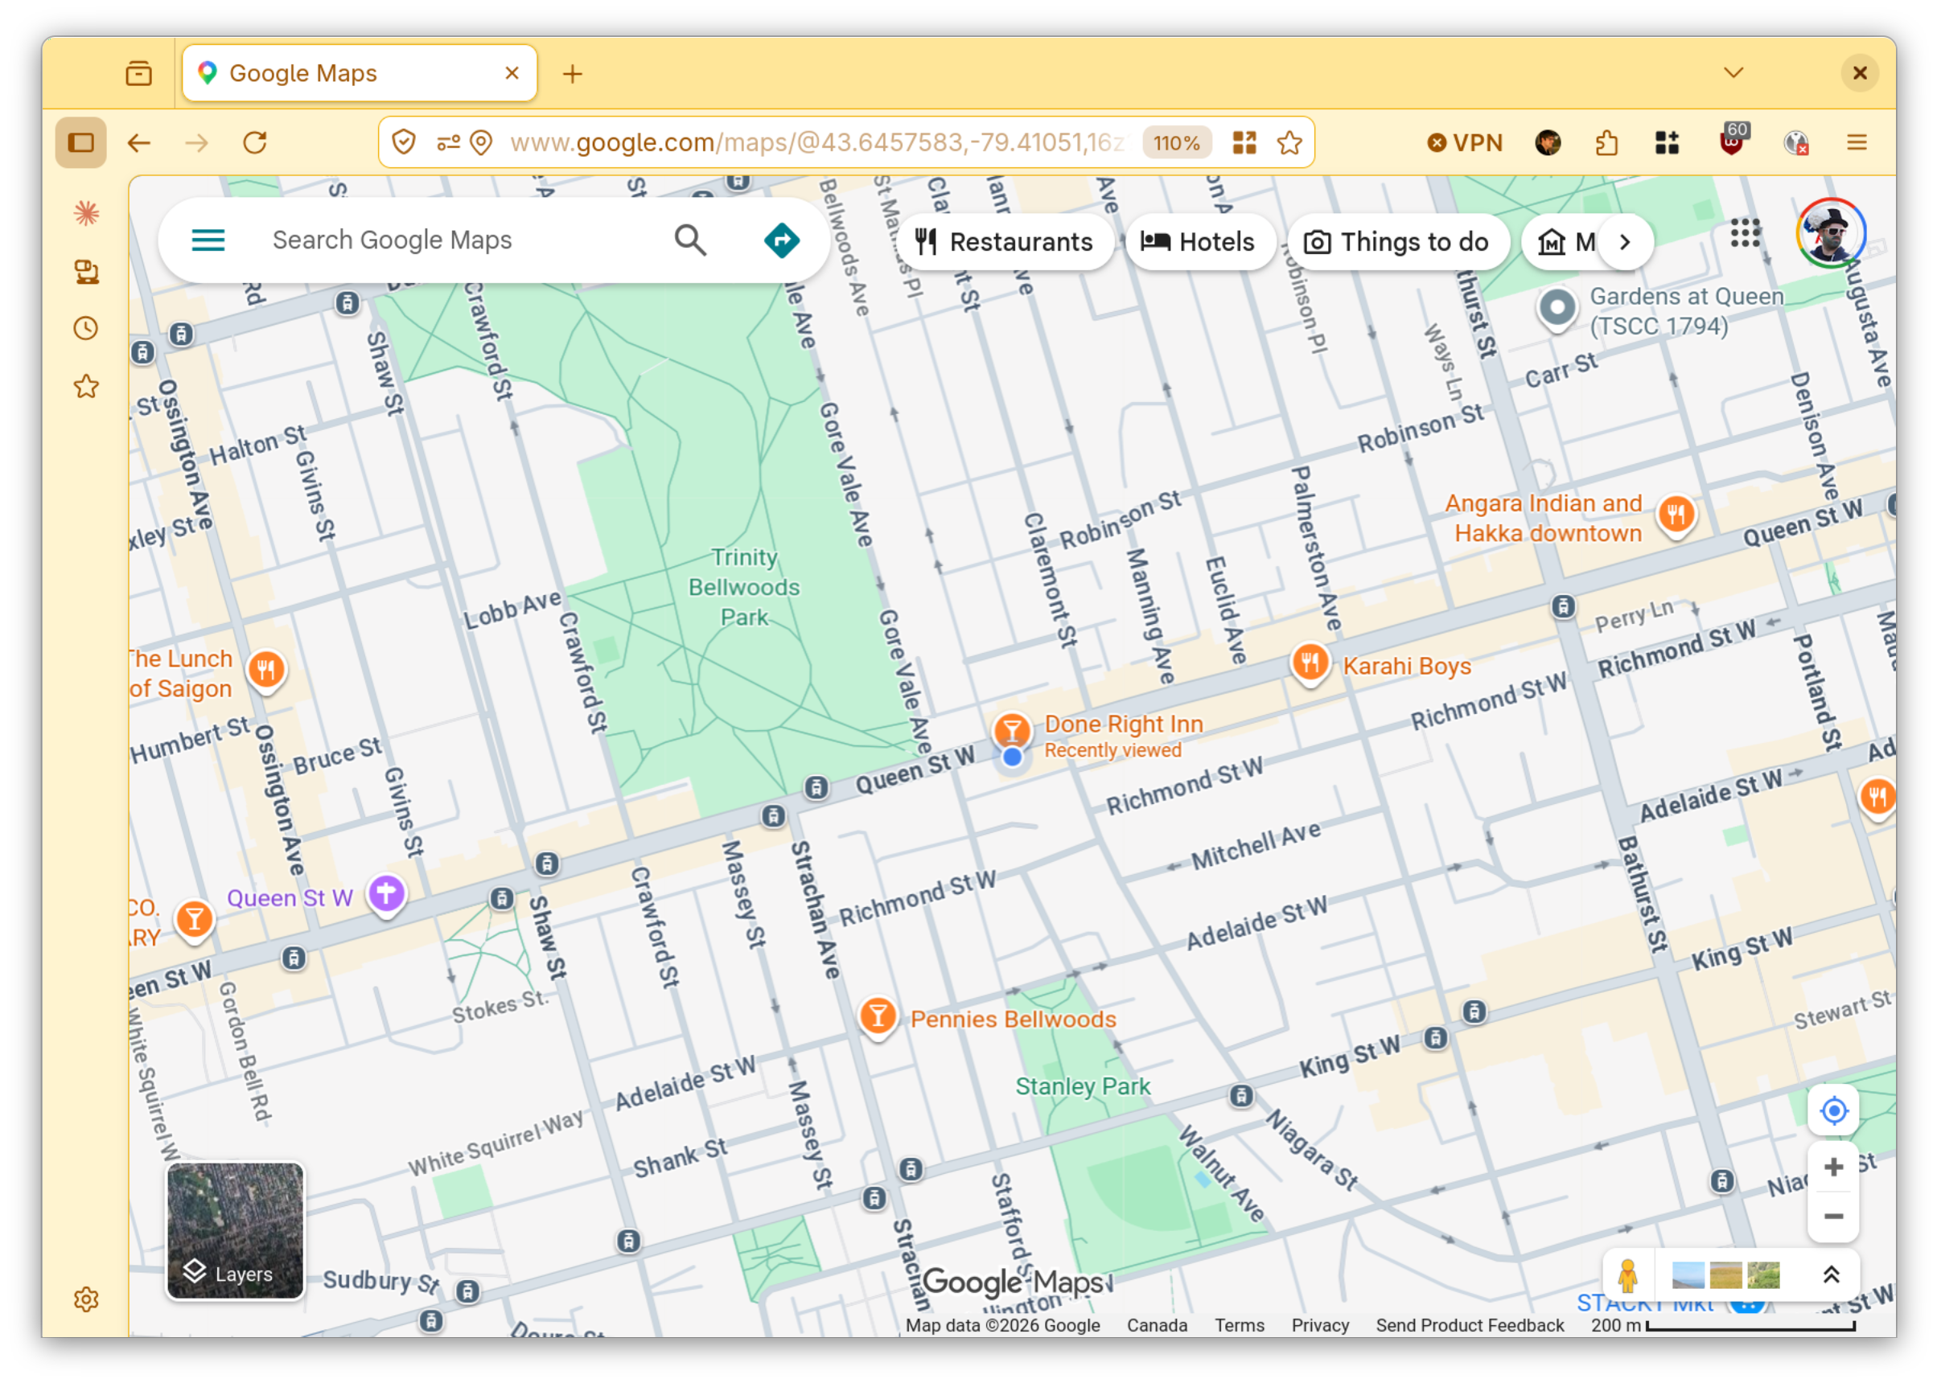Reload the page in the browser
Viewport: 1937px width, 1383px height.
click(255, 142)
